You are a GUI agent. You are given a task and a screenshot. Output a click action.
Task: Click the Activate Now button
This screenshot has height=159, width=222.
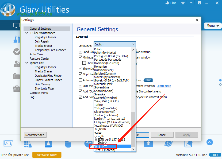47,155
